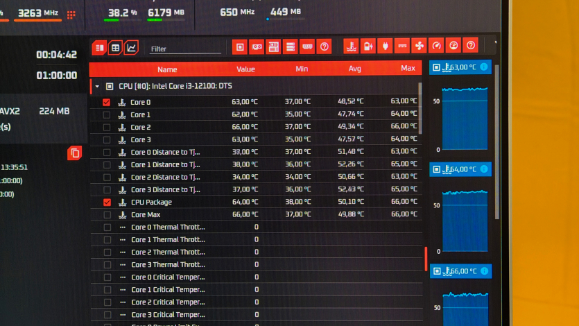Click the fan sensor filter icon
Viewport: 579px width, 326px height.
point(419,46)
